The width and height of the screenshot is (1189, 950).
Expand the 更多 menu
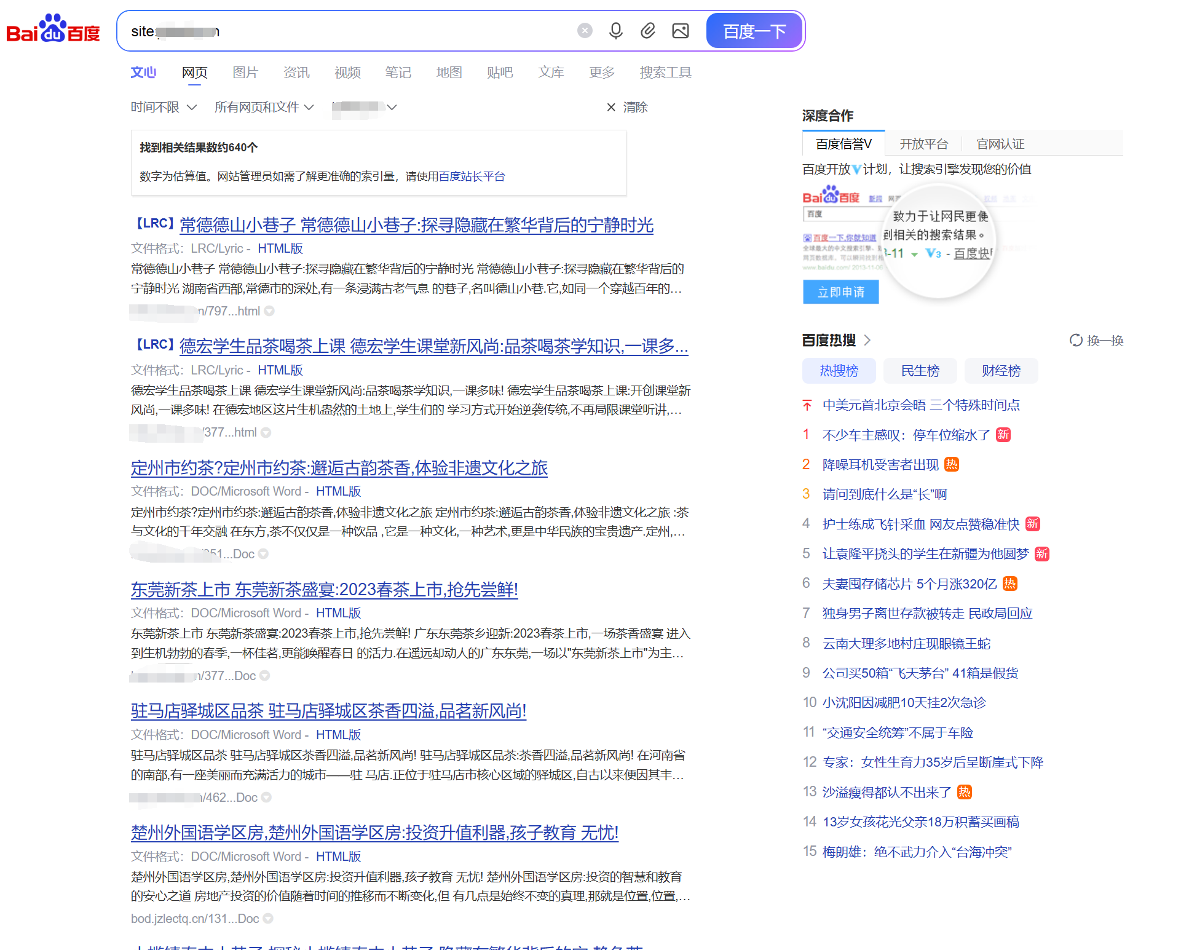pyautogui.click(x=602, y=73)
